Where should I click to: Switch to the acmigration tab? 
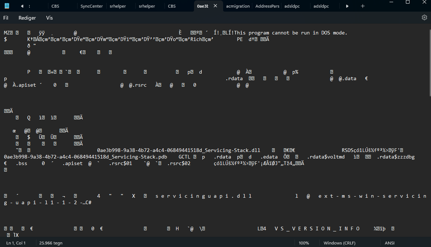[x=238, y=6]
